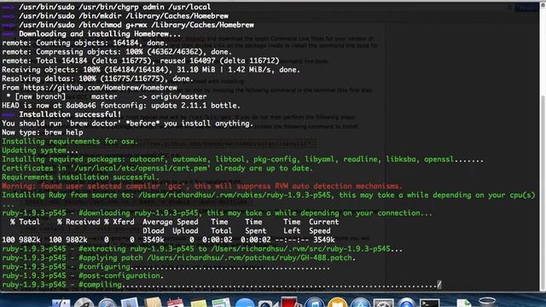Click the 'Updating system...' green line
The width and height of the screenshot is (546, 307).
coord(40,150)
